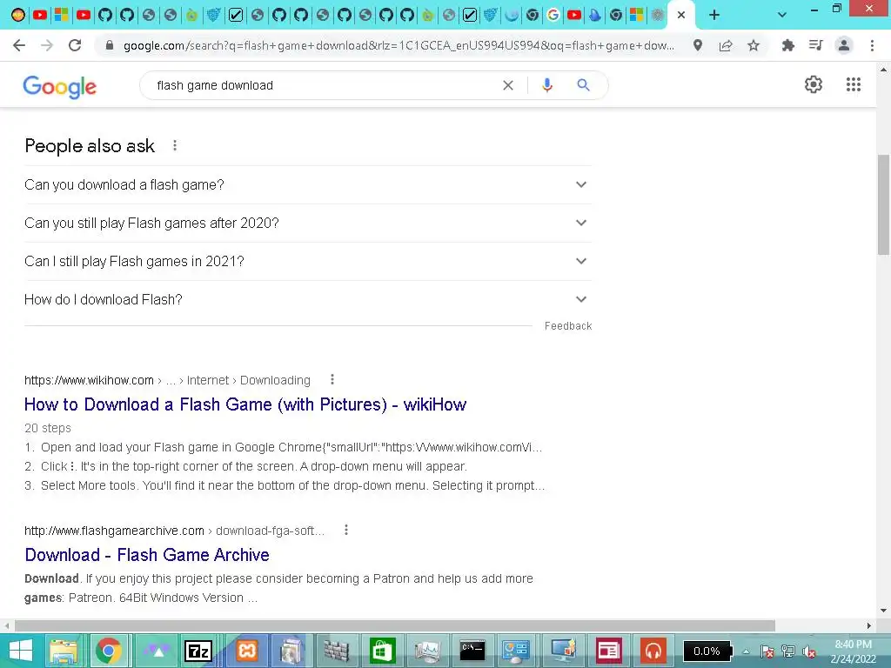
Task: Open options next to People also ask
Action: (174, 146)
